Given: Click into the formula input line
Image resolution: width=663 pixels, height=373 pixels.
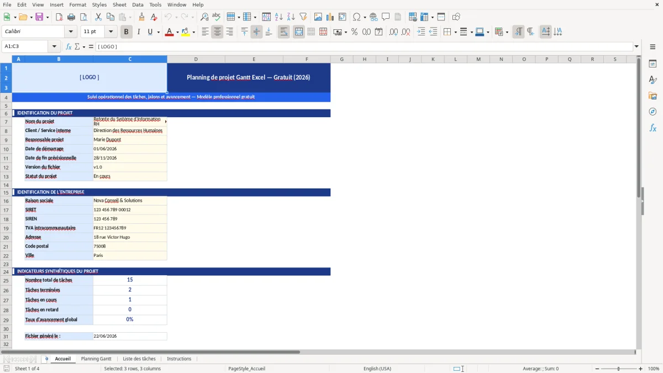Looking at the screenshot, I should [x=364, y=46].
